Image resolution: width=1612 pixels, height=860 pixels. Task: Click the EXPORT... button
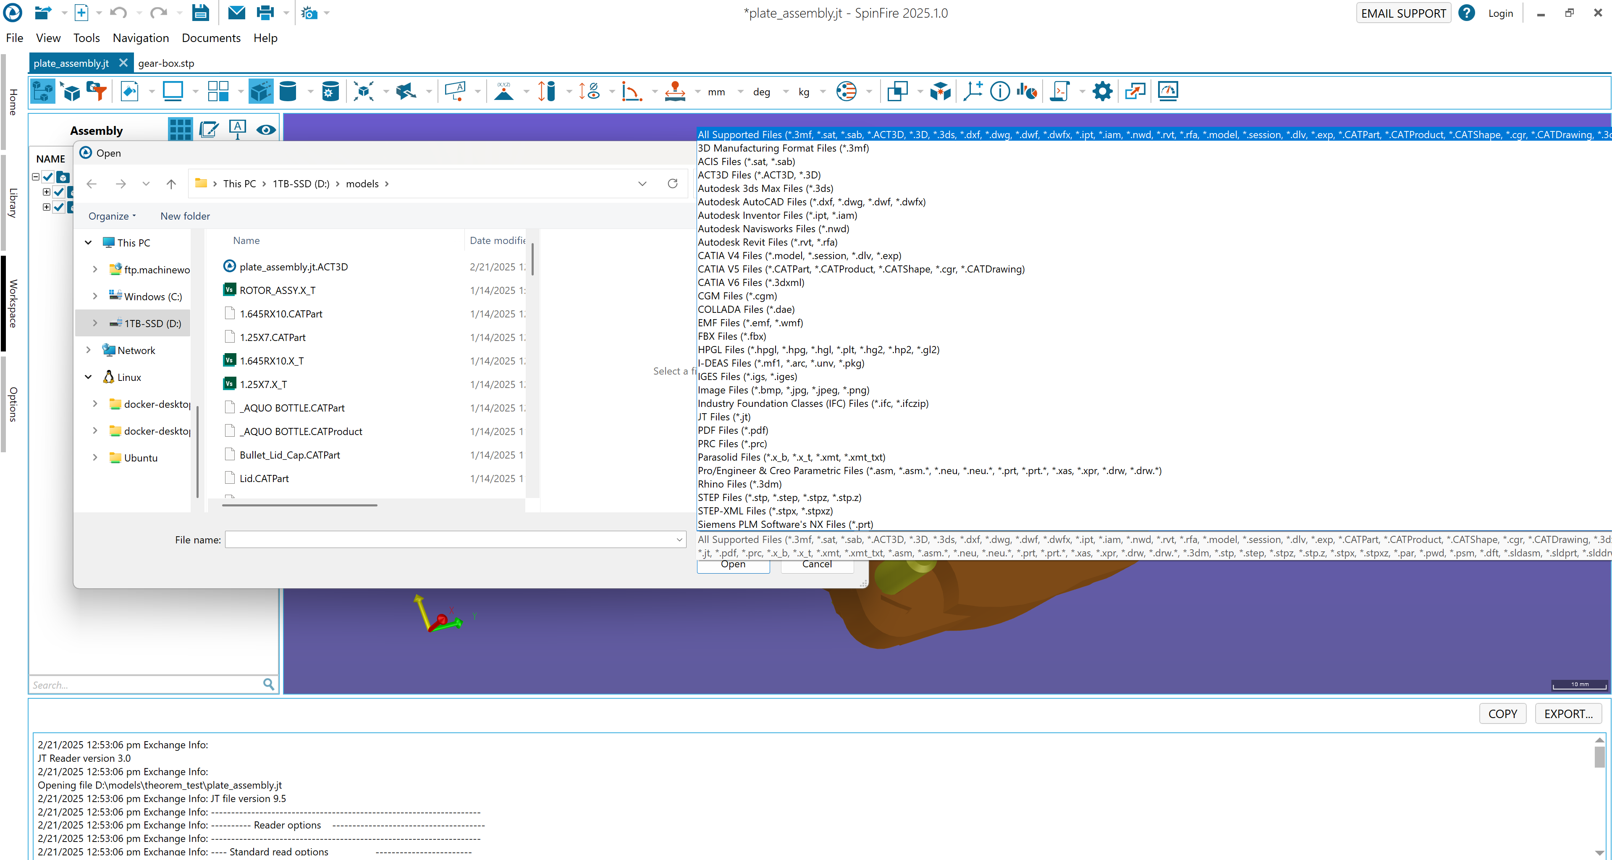[x=1567, y=713]
